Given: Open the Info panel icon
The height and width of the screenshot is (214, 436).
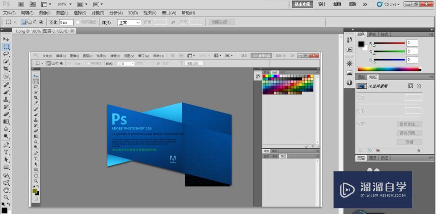Looking at the screenshot, I should coord(350,83).
